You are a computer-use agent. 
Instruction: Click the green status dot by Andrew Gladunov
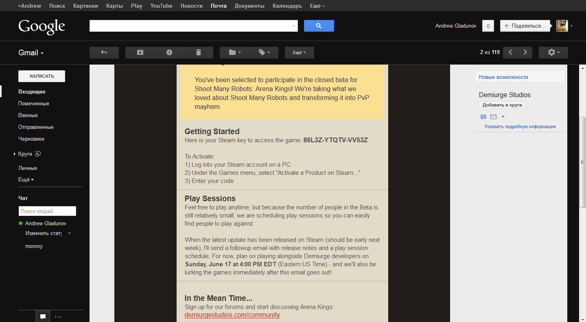20,224
